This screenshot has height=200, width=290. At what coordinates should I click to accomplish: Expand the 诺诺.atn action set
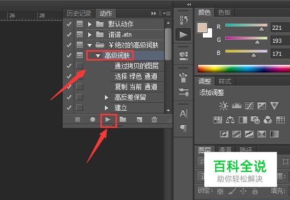[x=90, y=34]
